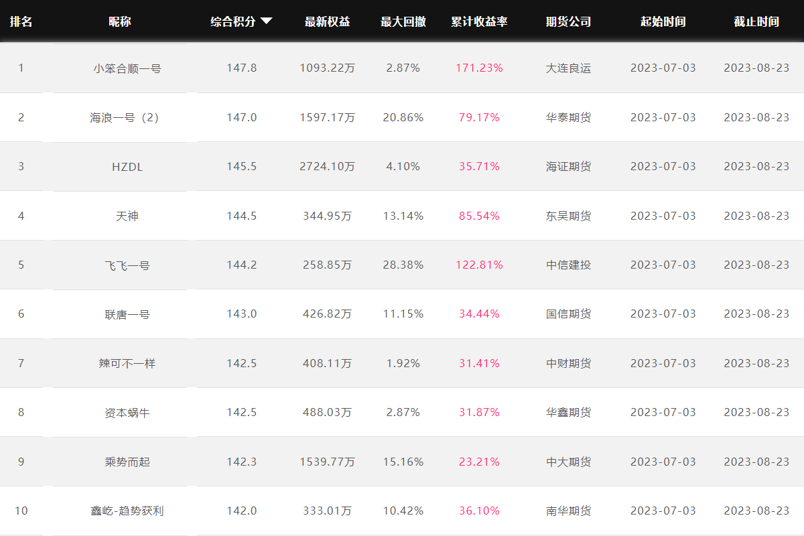The height and width of the screenshot is (536, 804).
Task: Click the equity value 333.01万
Action: (x=327, y=511)
